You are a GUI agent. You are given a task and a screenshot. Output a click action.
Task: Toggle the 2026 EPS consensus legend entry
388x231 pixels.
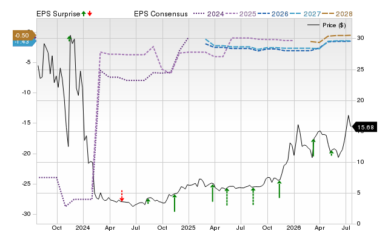[x=273, y=14]
